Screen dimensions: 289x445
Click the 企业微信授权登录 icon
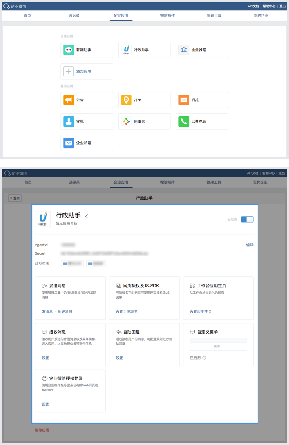[45, 378]
